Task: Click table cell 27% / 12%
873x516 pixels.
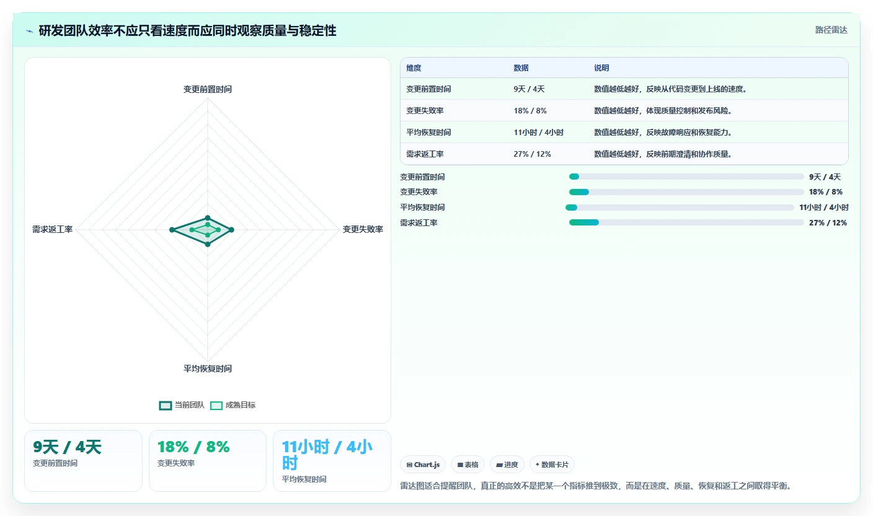Action: tap(532, 154)
